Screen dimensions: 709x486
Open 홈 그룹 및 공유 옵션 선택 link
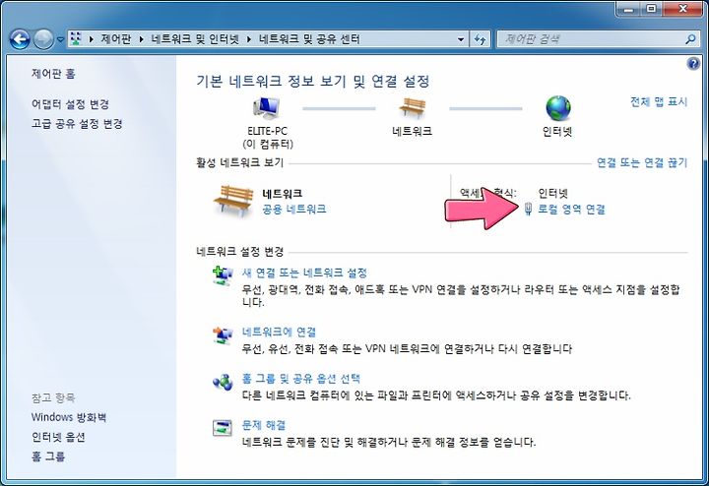pyautogui.click(x=301, y=379)
